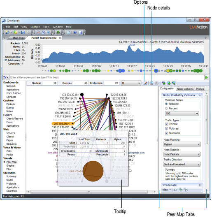Click the Configuration panel vertical scrollbar thumb
Image resolution: width=212 pixels, height=218 pixels.
(207, 120)
